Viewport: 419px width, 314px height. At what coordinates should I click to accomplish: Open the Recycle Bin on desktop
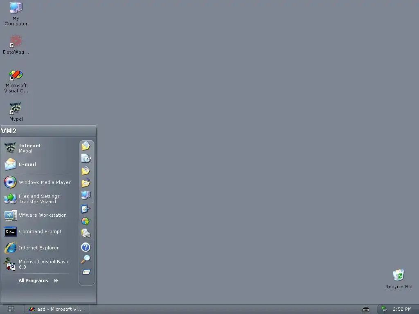click(x=399, y=279)
